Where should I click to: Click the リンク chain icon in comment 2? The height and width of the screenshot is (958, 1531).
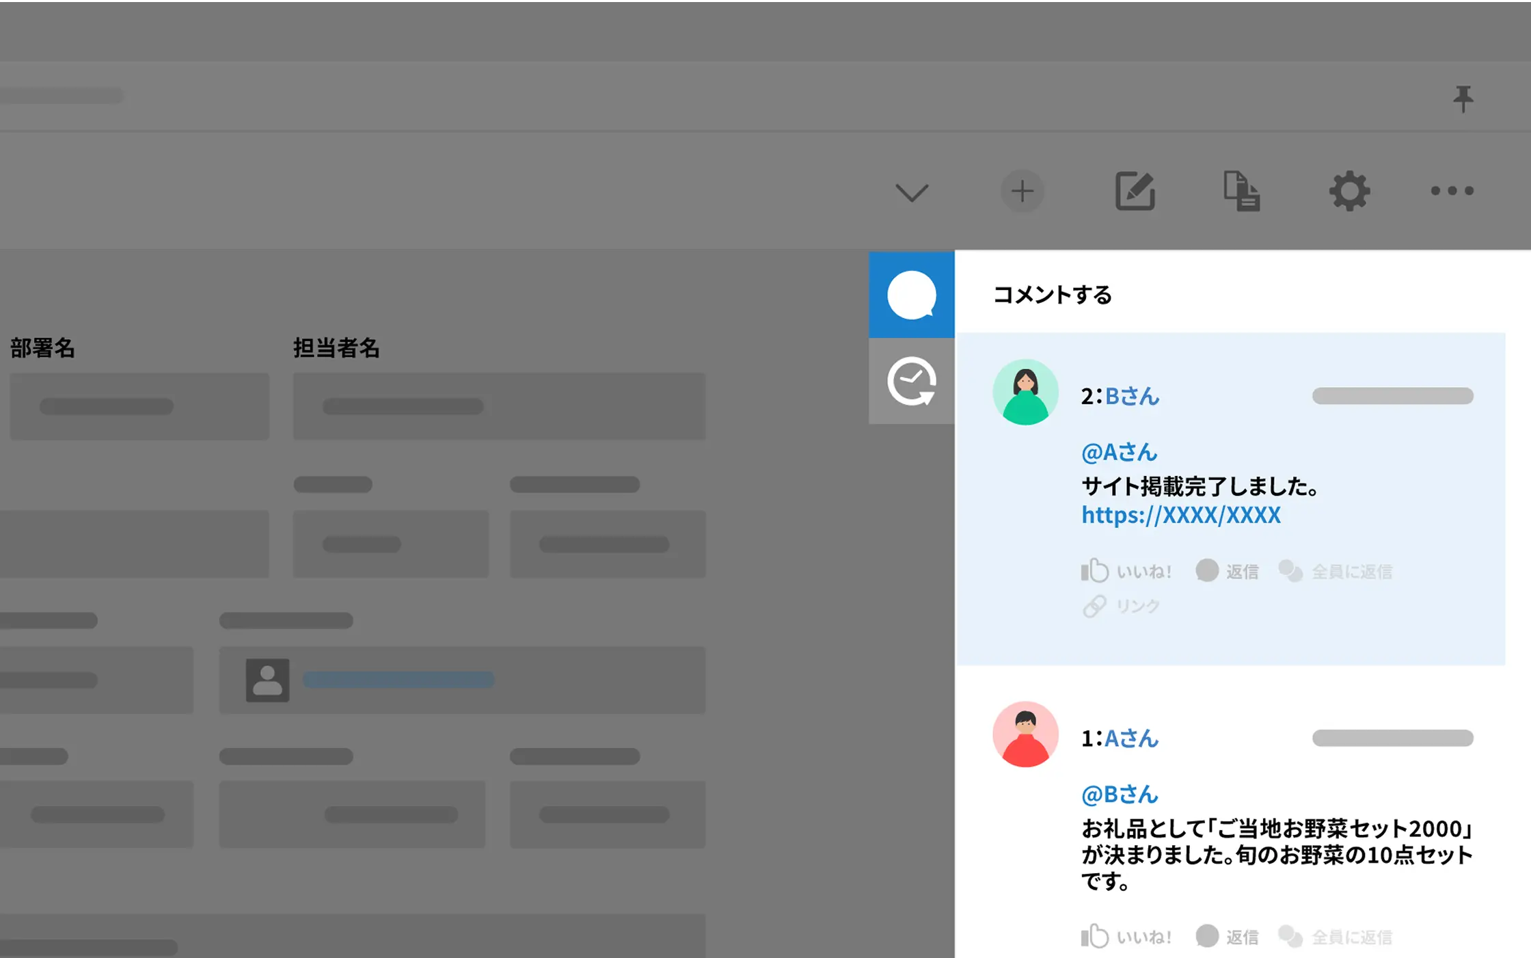1095,606
